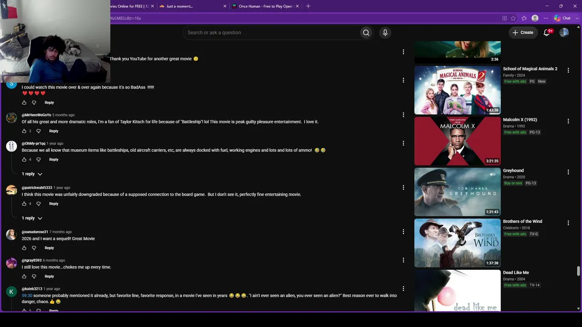The height and width of the screenshot is (327, 582).
Task: Reply to the @MrHereWeGoYo comment
Action: [54, 131]
